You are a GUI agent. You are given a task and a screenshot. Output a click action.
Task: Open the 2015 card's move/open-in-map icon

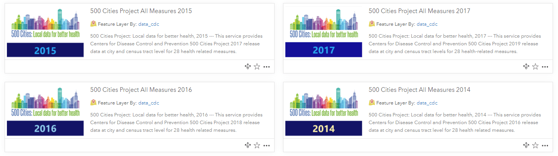pos(248,66)
